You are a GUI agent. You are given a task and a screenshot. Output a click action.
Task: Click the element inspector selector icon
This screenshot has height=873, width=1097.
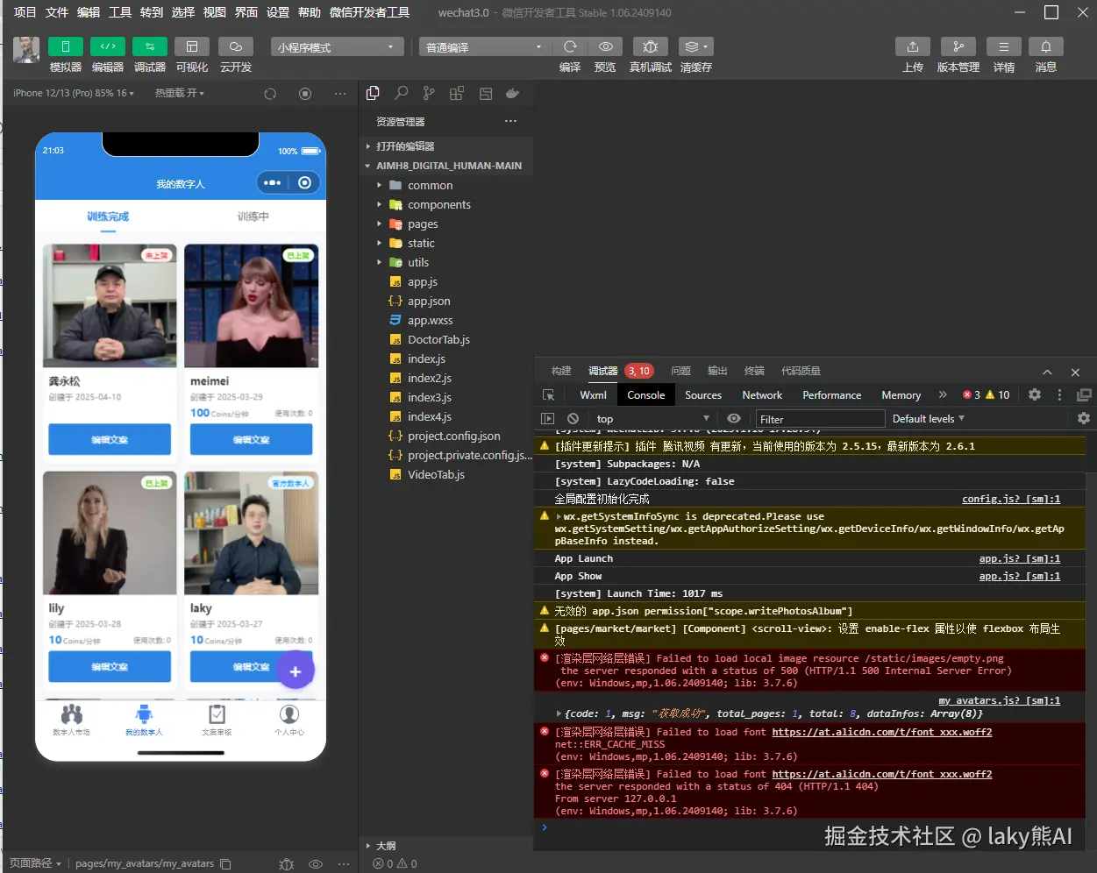click(549, 395)
